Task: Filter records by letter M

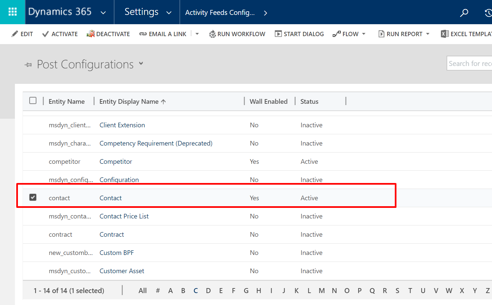Action: (x=321, y=290)
